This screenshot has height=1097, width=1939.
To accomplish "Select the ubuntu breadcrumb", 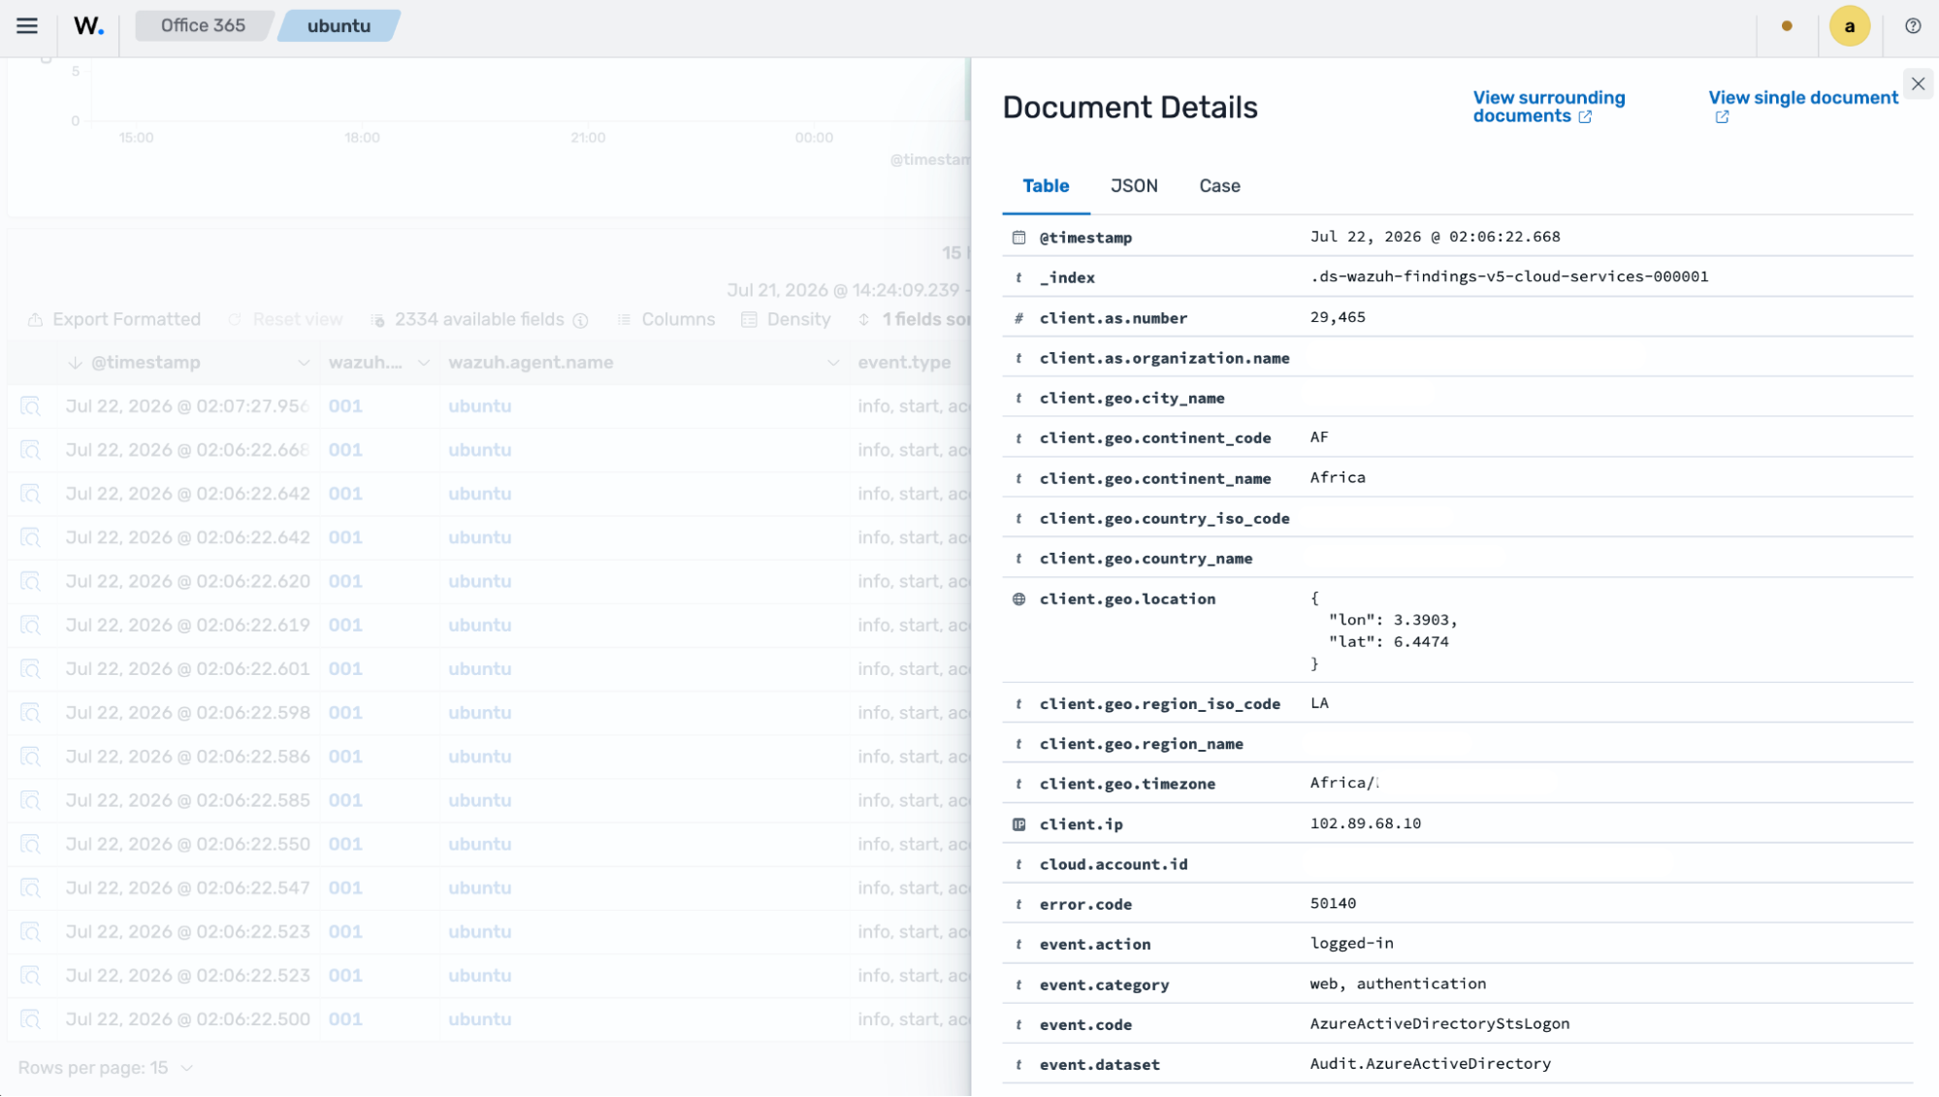I will pos(339,26).
